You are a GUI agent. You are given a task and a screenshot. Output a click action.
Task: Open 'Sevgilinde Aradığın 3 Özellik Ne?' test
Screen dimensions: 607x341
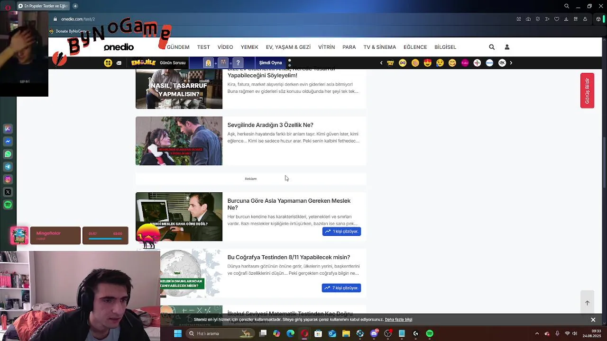coord(270,125)
